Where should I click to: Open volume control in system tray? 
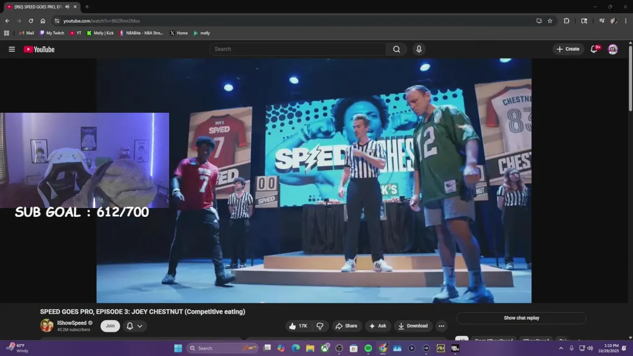(x=590, y=348)
